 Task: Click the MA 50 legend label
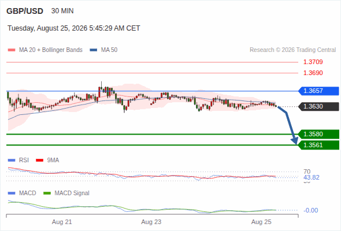click(x=109, y=50)
